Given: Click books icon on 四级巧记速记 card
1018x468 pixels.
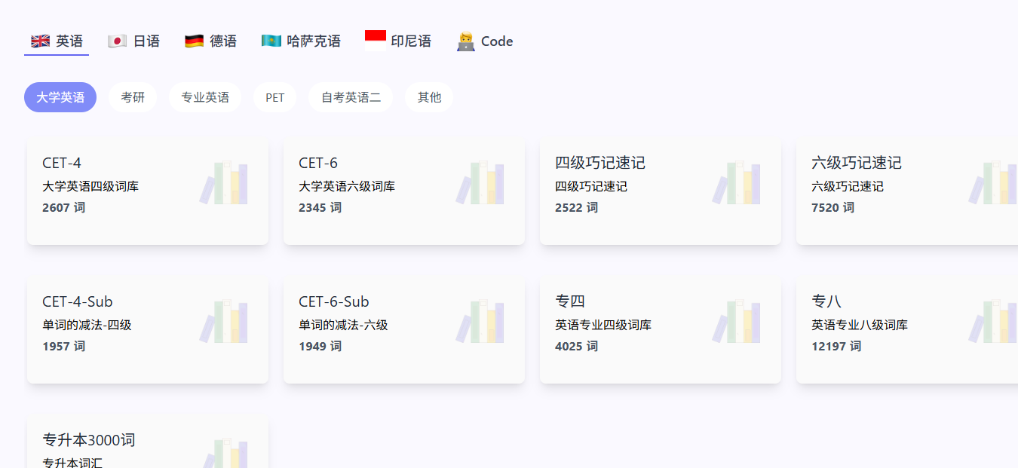Looking at the screenshot, I should 736,183.
